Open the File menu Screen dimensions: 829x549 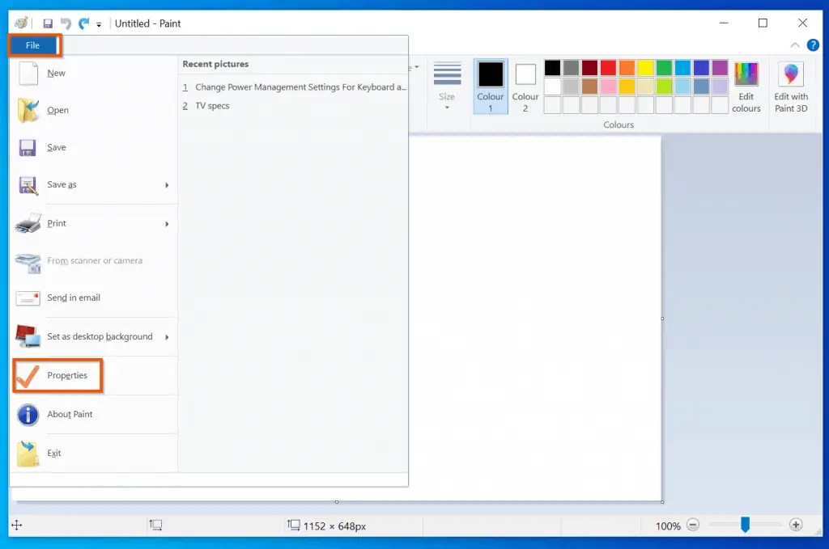coord(33,44)
